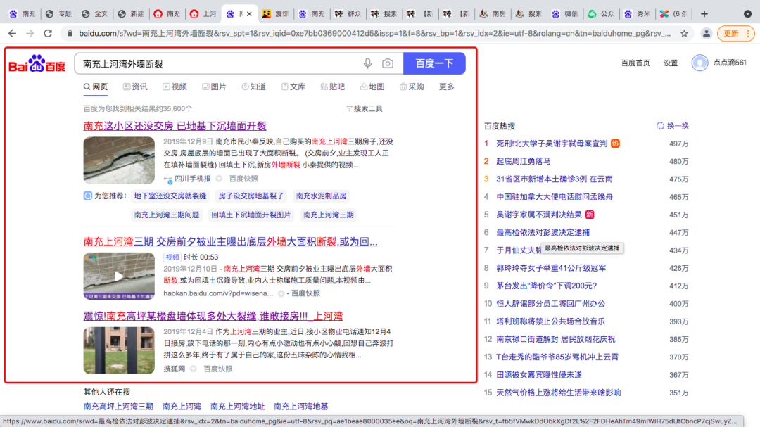Click the 为您推荐 recommendation icon
This screenshot has width=760, height=427.
88,196
